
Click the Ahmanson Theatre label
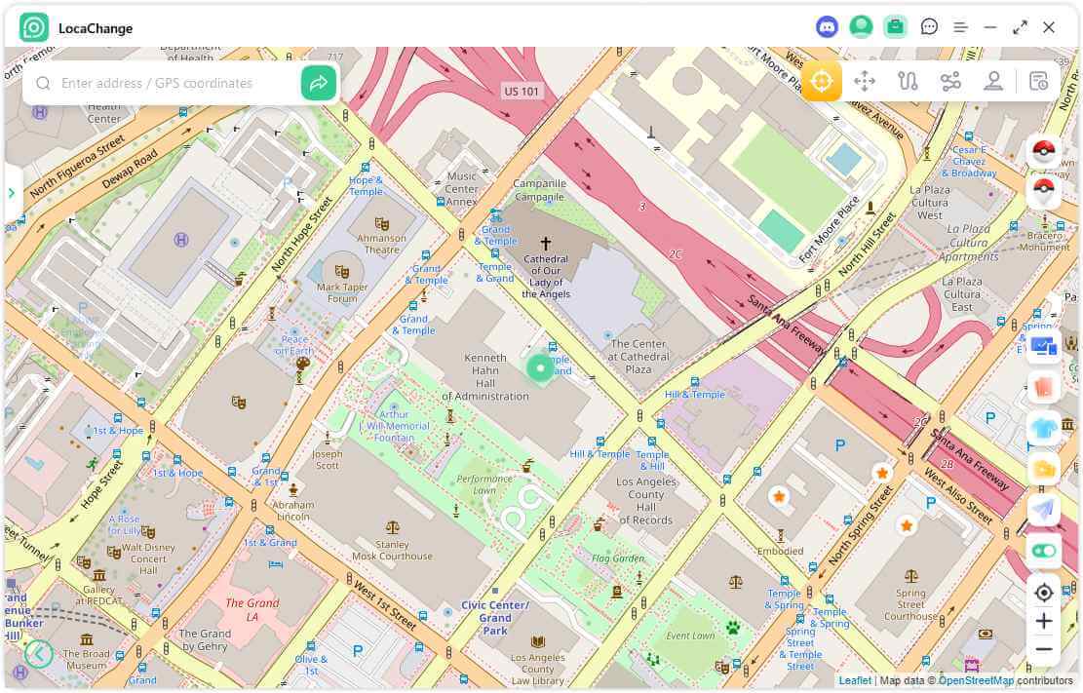(x=381, y=244)
